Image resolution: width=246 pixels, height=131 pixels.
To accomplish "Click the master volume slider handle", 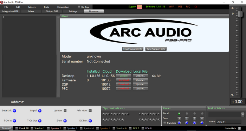I will (240, 14).
